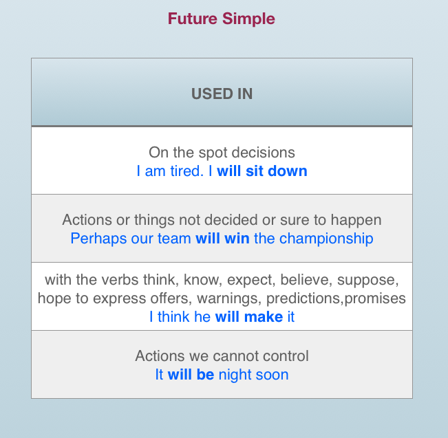Select the example I am tired

point(170,171)
